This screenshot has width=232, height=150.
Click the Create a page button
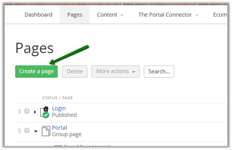36,71
